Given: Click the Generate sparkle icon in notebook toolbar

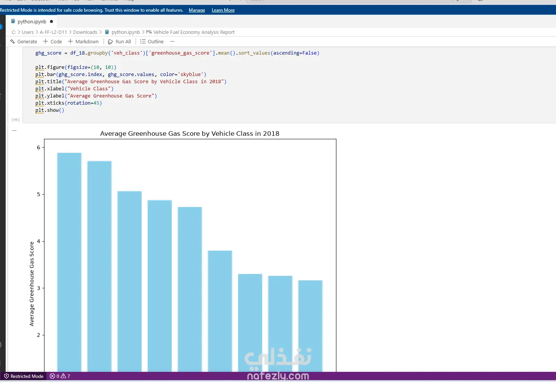Looking at the screenshot, I should click(13, 41).
